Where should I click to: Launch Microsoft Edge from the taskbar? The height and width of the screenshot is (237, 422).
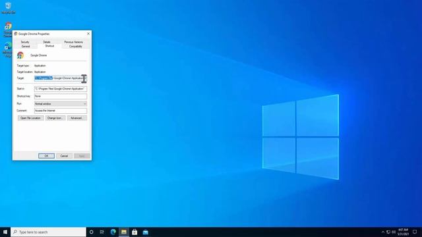pyautogui.click(x=113, y=232)
